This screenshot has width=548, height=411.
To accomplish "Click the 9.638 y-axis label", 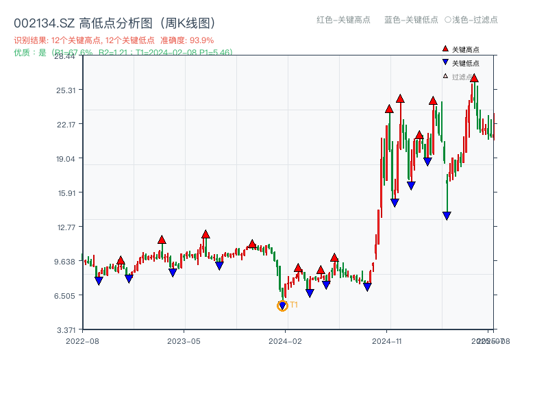I will pos(65,262).
